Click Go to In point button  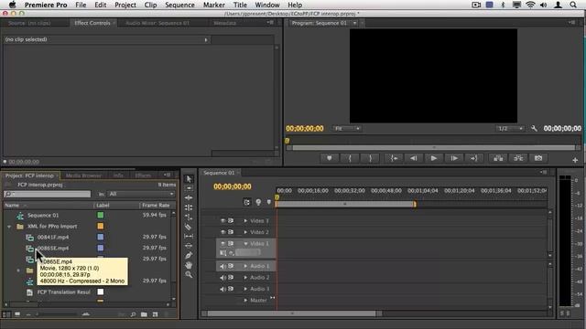[x=394, y=158]
